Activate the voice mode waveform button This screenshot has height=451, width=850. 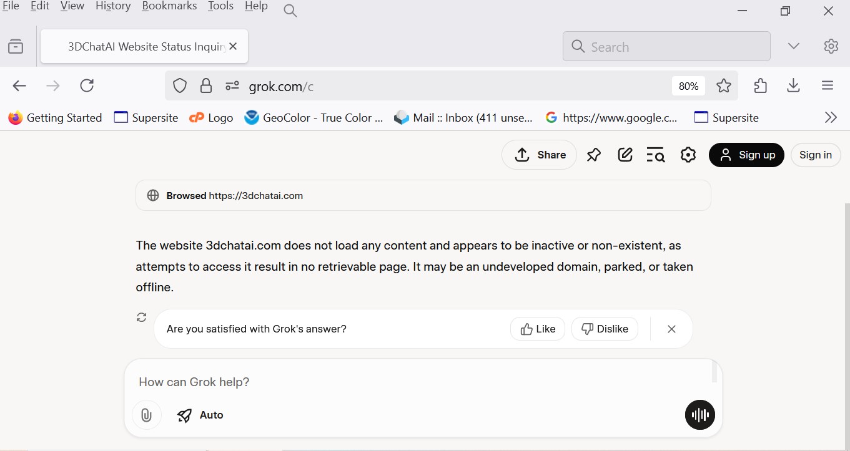699,415
